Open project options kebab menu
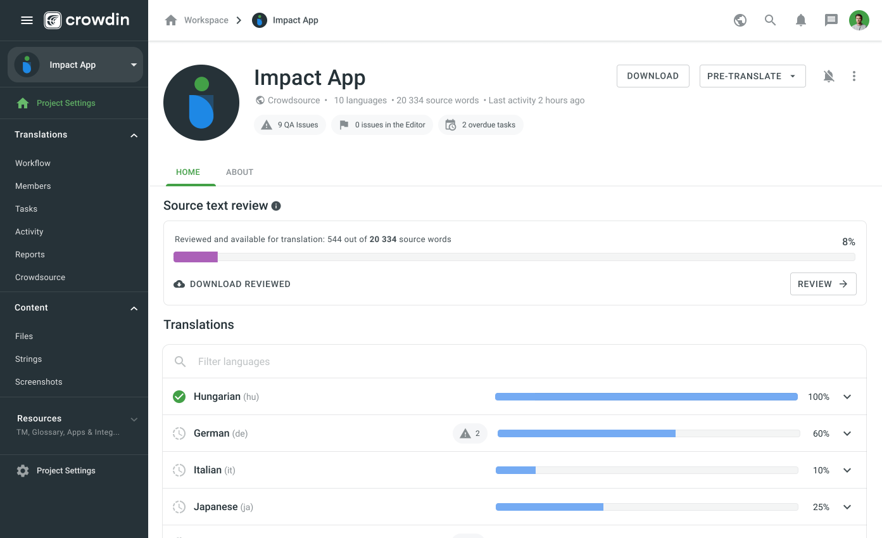Screen dimensions: 882x538 854,75
